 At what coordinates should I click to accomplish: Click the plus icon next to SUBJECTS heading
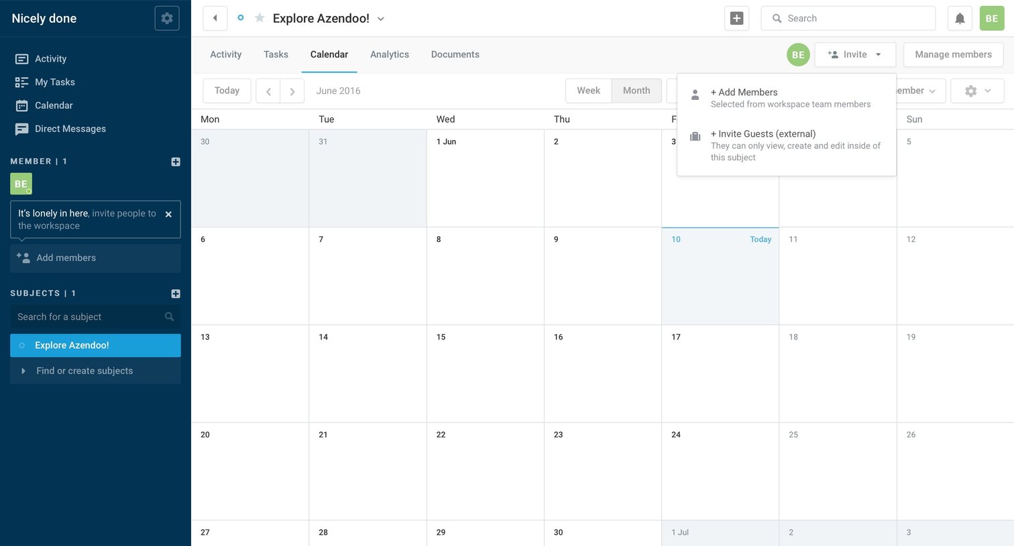pos(176,294)
